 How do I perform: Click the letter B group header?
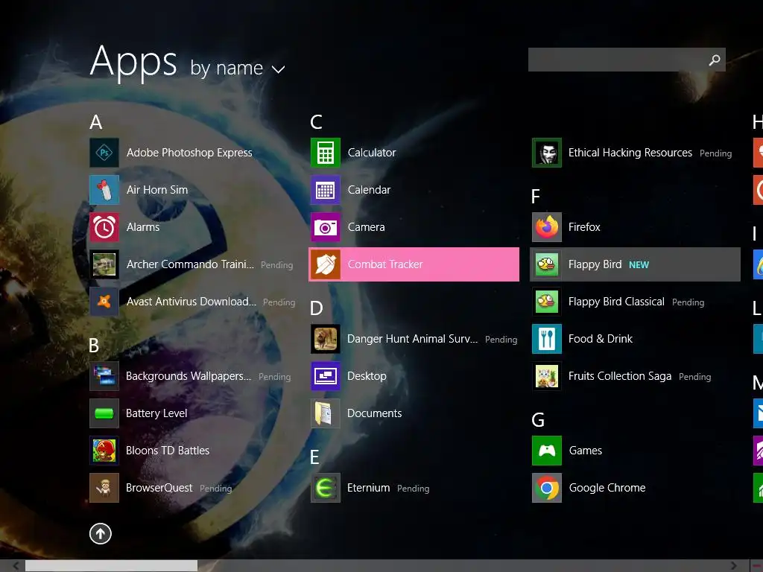[94, 346]
